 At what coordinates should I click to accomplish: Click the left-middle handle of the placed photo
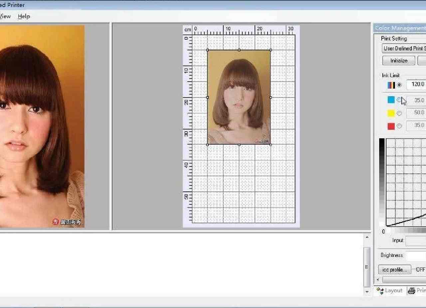tap(208, 97)
